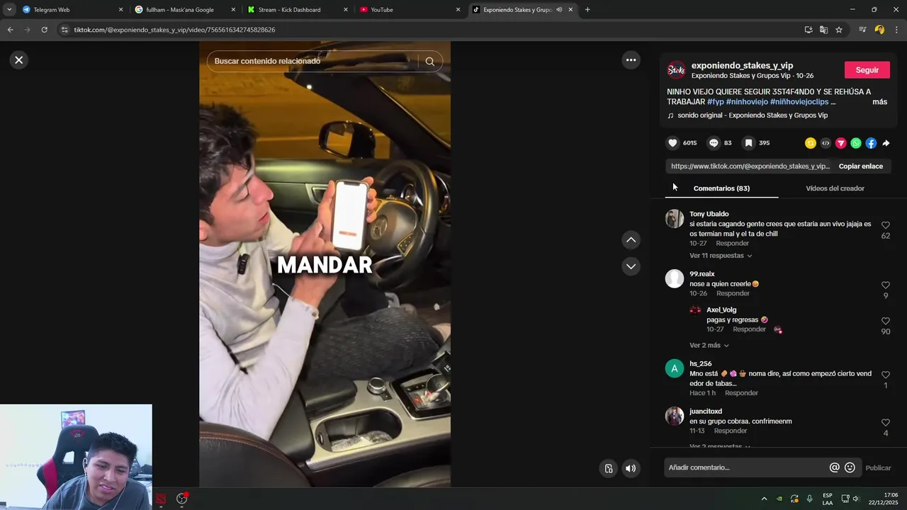Like Axel_Volg's reply

coord(886,321)
